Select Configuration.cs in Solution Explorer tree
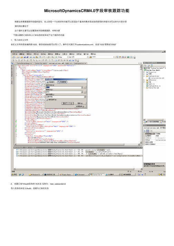174x246 pixels. coord(153,86)
